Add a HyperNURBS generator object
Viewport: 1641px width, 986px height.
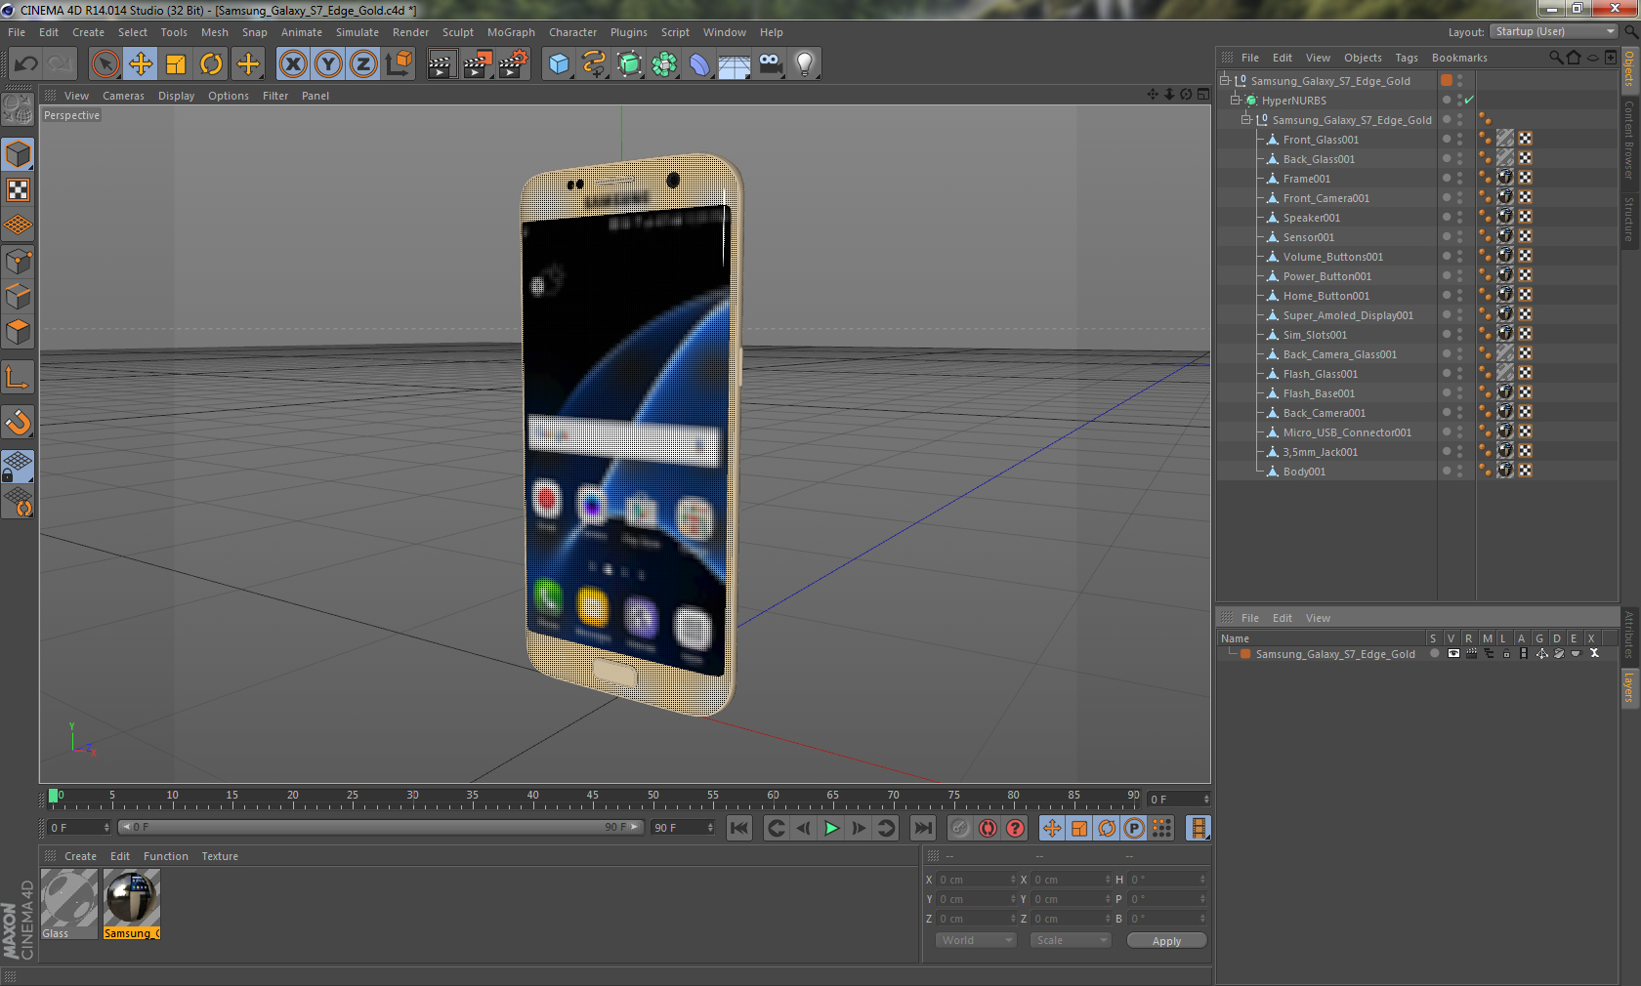(x=630, y=64)
